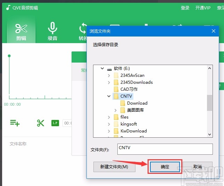
Task: Select the KwDownload tree item
Action: click(x=134, y=131)
